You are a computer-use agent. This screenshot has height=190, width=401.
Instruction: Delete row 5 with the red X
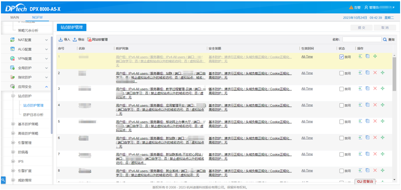pyautogui.click(x=375, y=121)
